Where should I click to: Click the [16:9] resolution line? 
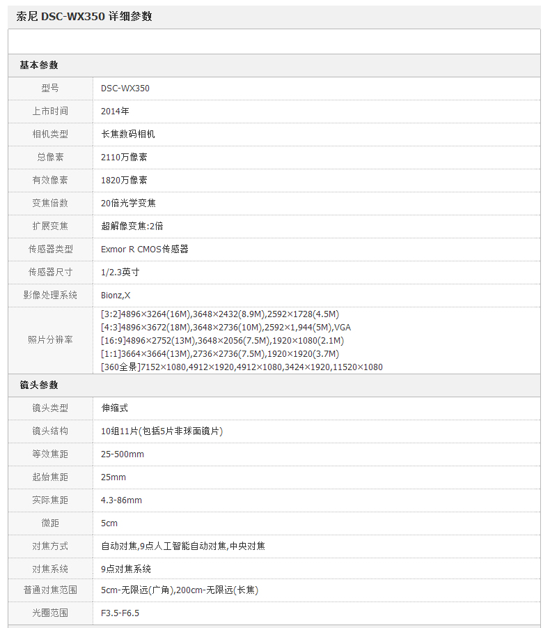click(x=222, y=340)
